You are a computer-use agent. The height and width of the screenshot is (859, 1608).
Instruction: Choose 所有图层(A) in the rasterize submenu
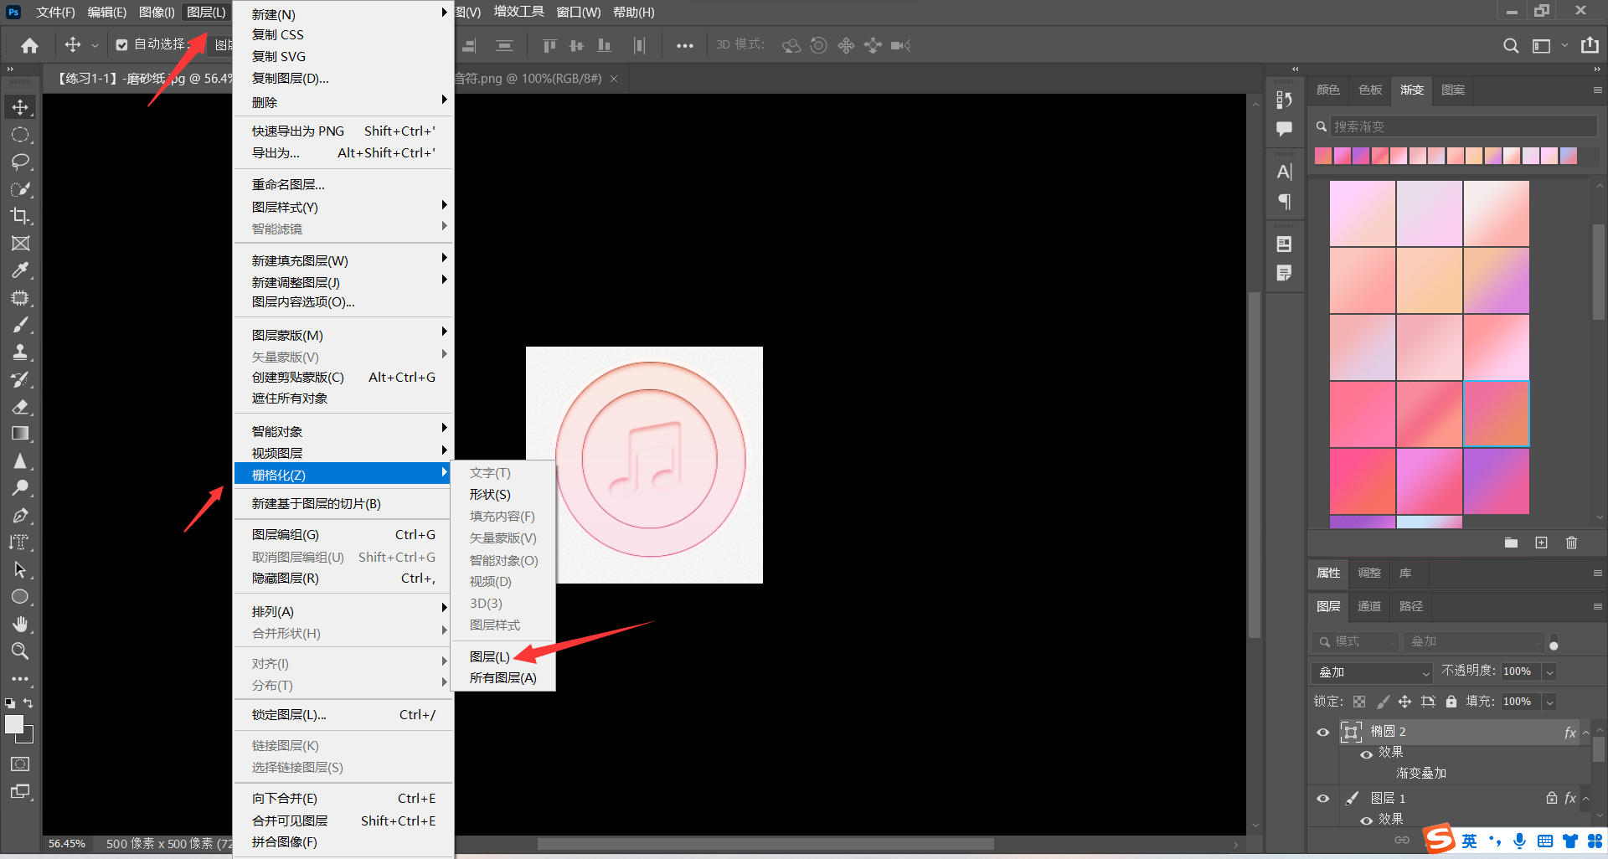[x=502, y=677]
